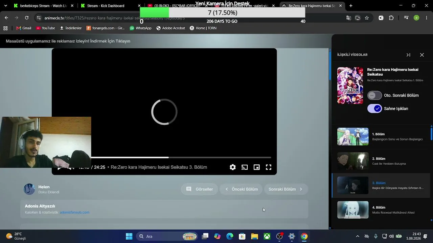Toggle Sahne Işıkları switch
433x243 pixels.
[374, 109]
